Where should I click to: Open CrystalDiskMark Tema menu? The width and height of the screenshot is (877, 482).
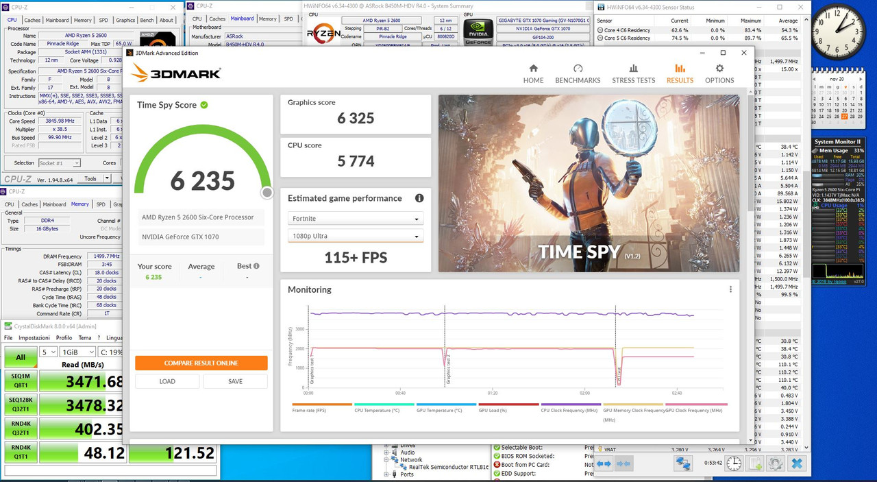[x=85, y=338]
